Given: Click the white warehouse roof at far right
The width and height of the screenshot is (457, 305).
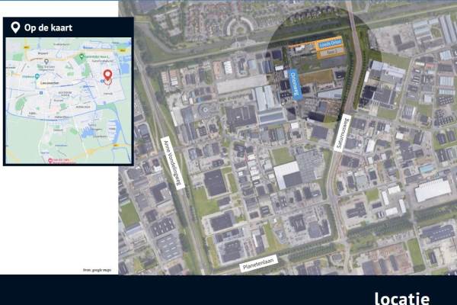Looking at the screenshot, I should [433, 188].
